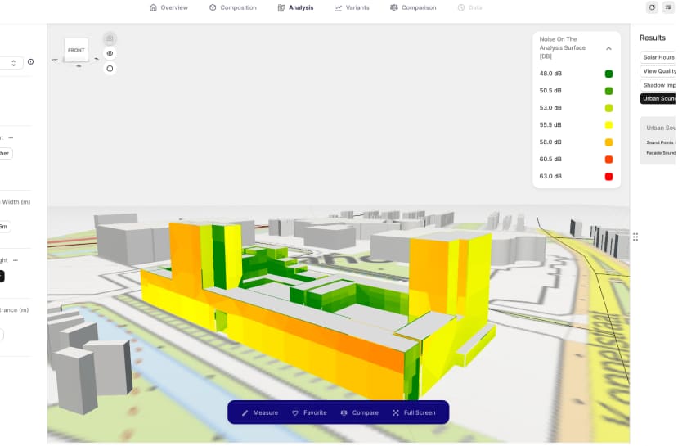Switch to the Composition tab
The height and width of the screenshot is (446, 696).
point(232,7)
